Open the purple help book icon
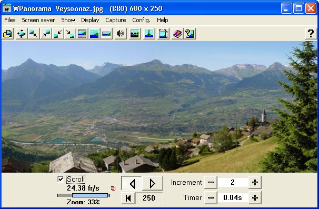This screenshot has height=209, width=319. tap(177, 34)
